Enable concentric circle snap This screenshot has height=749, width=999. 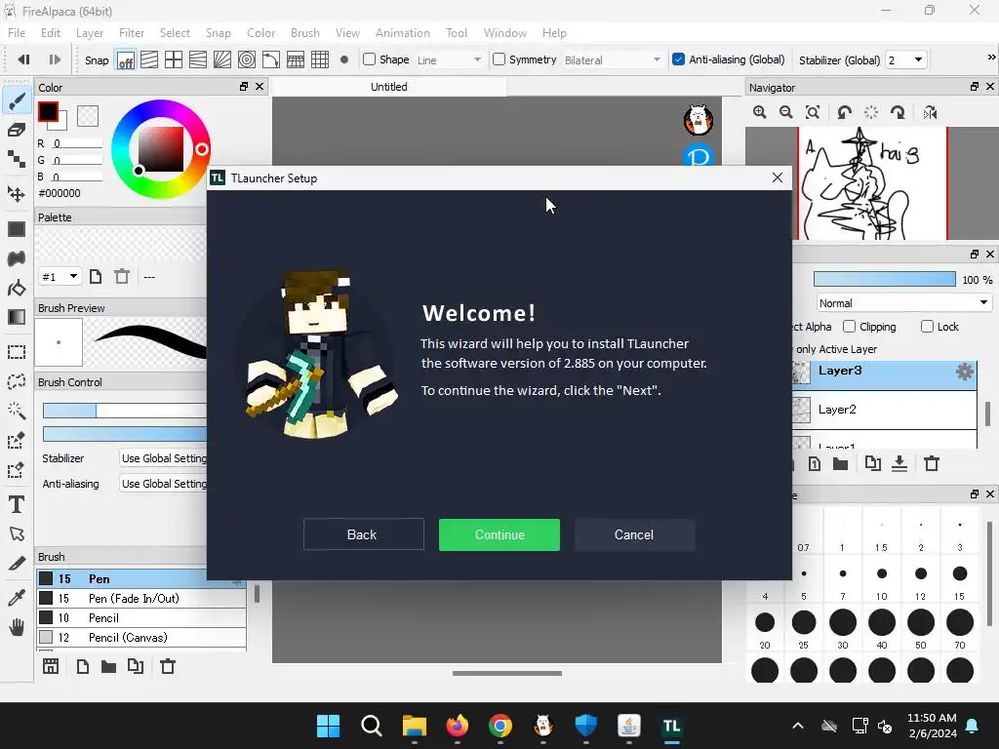point(247,59)
